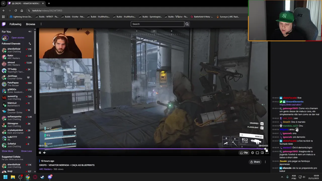Open the three-dot menu next to Browse
Screen dimensions: 322x181
(x=41, y=24)
